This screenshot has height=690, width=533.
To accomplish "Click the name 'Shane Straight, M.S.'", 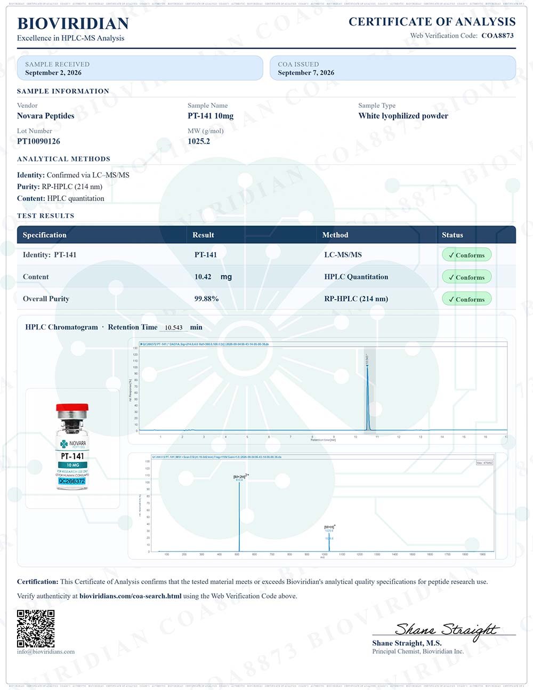I will pos(407,643).
